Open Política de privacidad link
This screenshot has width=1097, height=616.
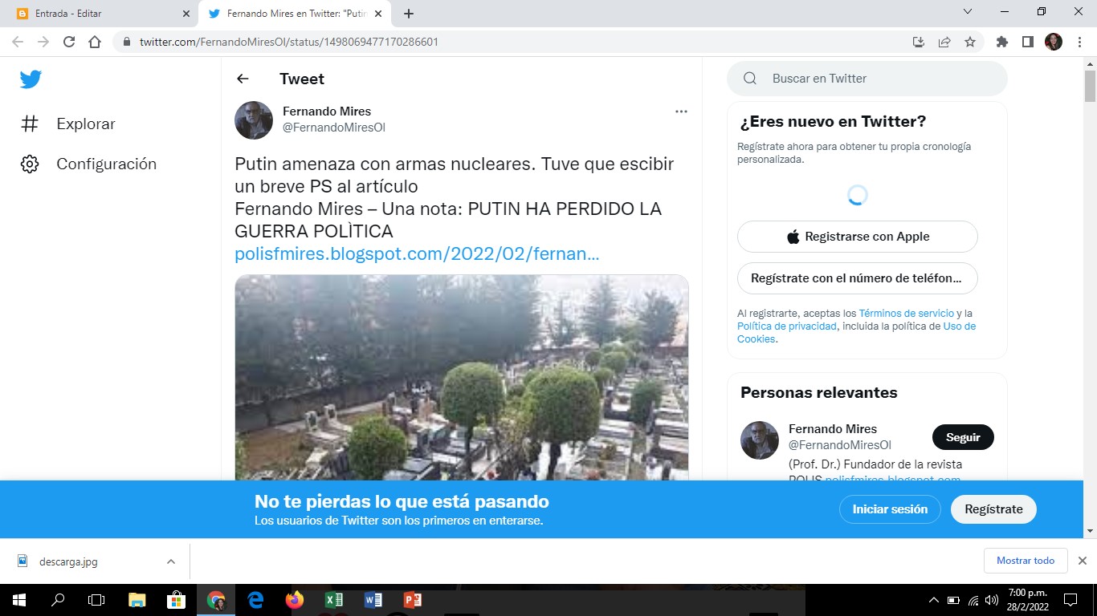pyautogui.click(x=787, y=326)
